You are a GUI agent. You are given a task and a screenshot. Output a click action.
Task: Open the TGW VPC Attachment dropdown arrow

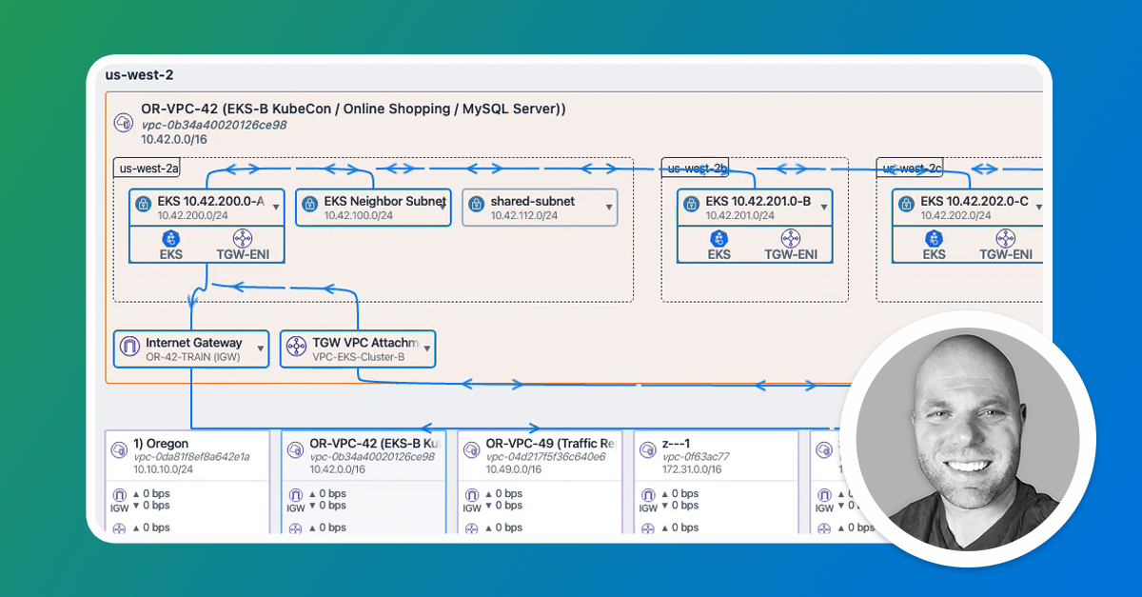pos(426,349)
